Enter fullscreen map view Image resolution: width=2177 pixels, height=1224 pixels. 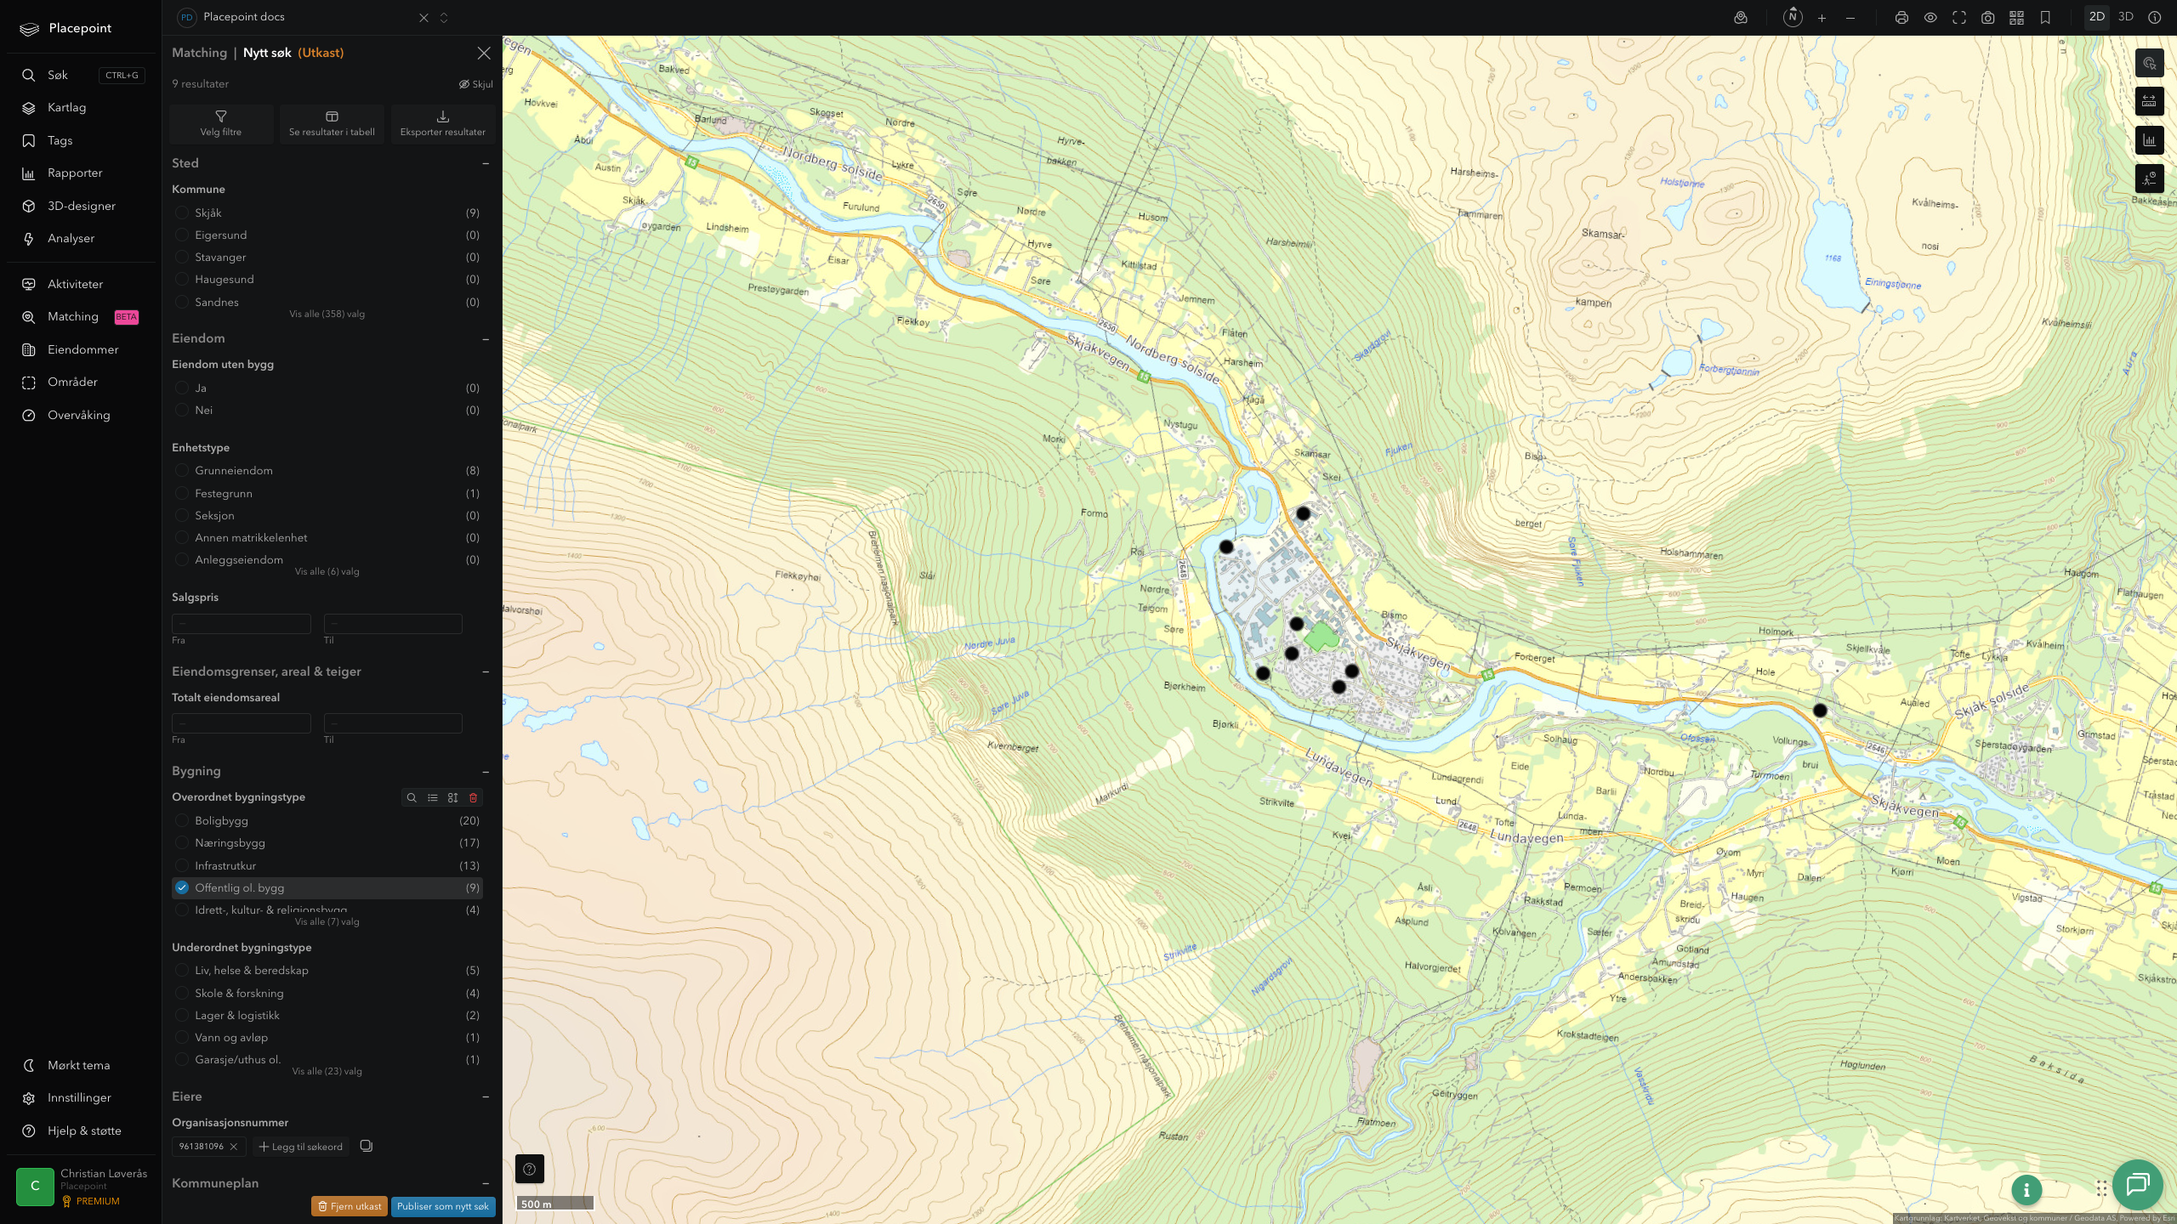click(x=1959, y=18)
